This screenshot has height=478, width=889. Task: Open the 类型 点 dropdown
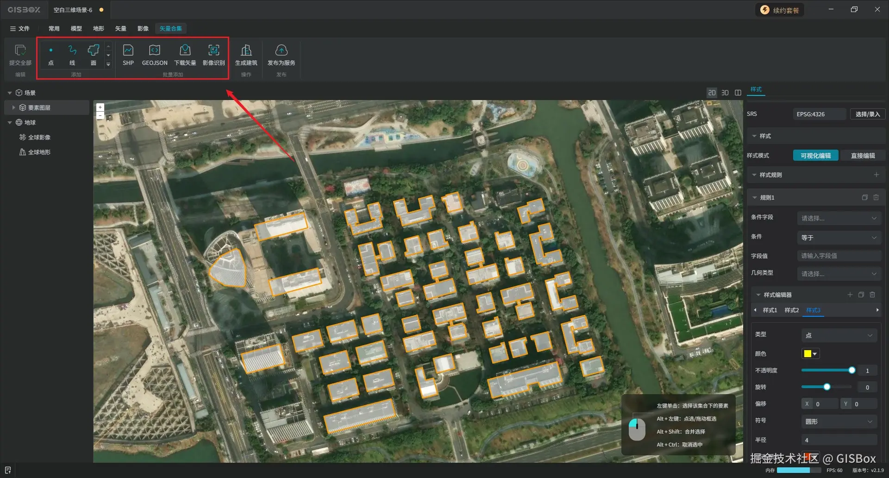[839, 335]
